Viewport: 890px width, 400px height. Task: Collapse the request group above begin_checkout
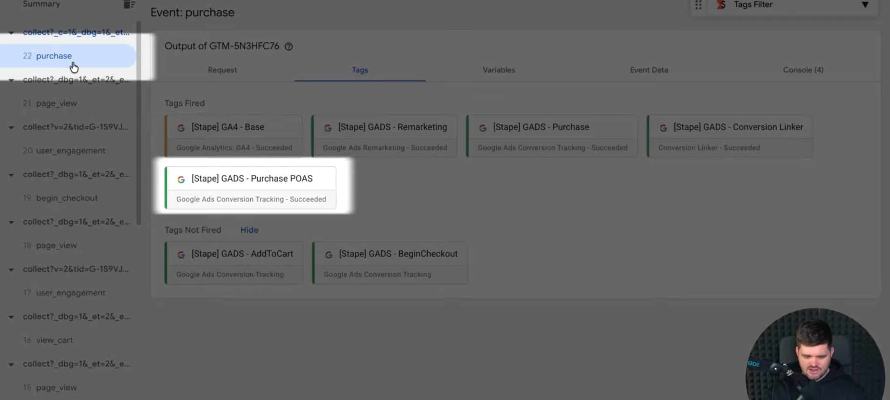(11, 175)
